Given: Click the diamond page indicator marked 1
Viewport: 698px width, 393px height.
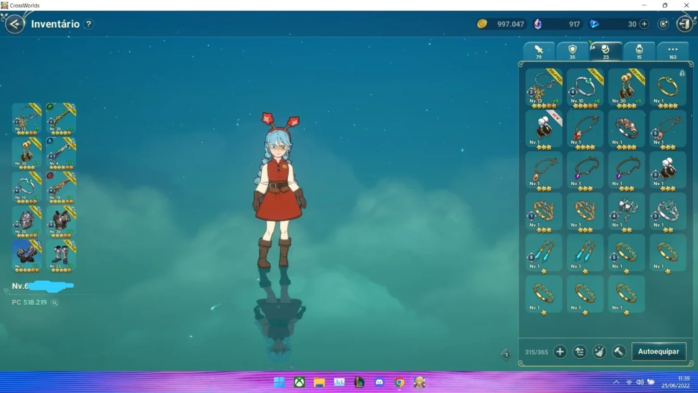Looking at the screenshot, I should [x=506, y=355].
